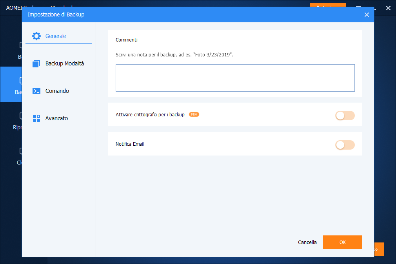Close the AOMEI Backupper main window
The height and width of the screenshot is (264, 396).
tap(388, 8)
